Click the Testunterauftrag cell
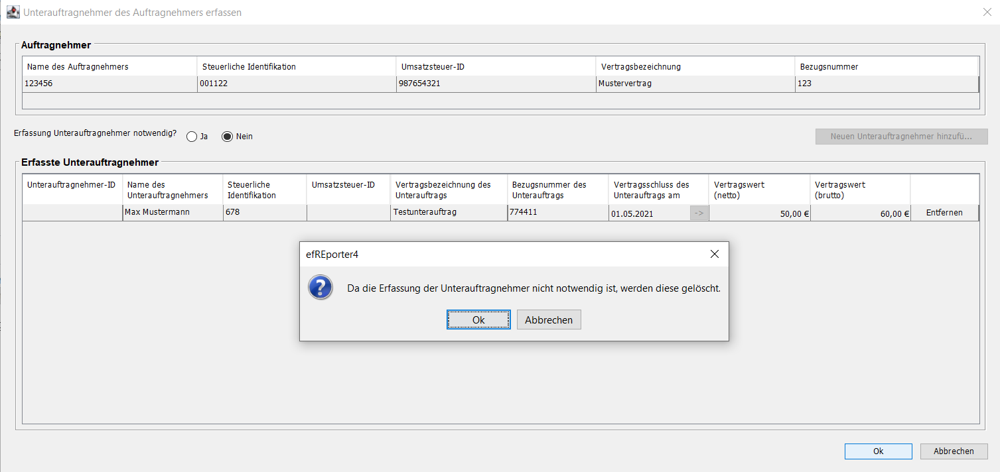The height and width of the screenshot is (472, 1000). (x=449, y=213)
